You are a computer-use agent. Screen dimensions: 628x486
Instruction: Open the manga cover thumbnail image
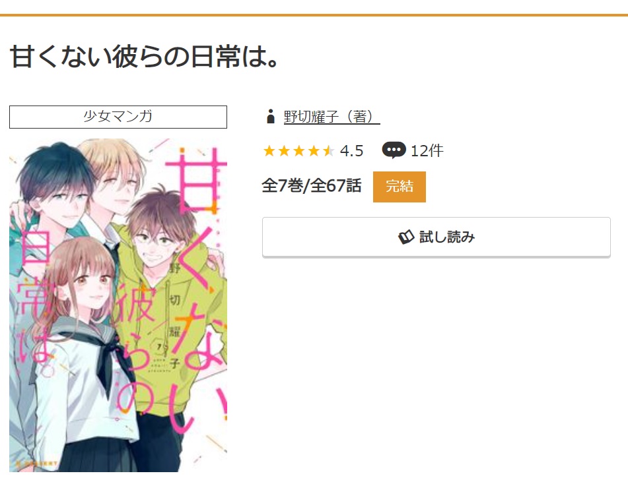(118, 305)
